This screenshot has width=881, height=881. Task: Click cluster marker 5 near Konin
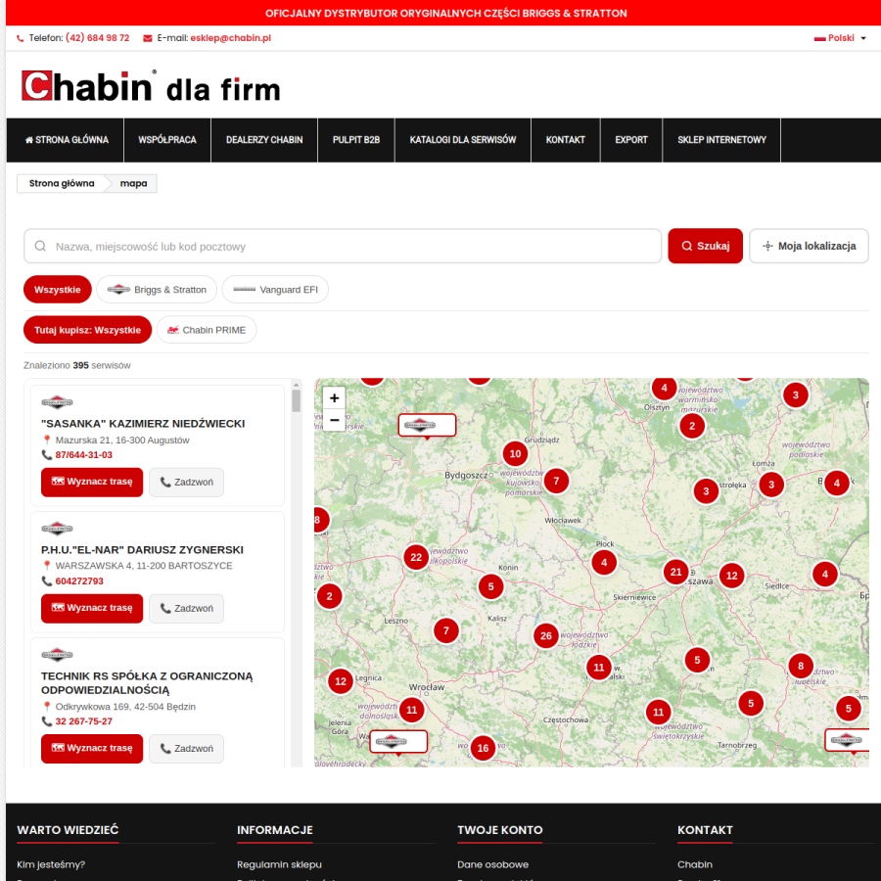pos(491,586)
